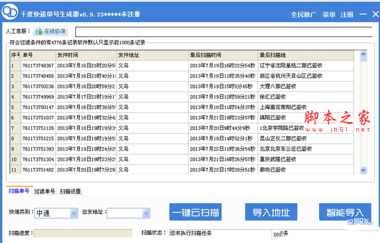The height and width of the screenshot is (243, 380).
Task: Click the 扫描进度 progress bar
Action: tap(83, 233)
